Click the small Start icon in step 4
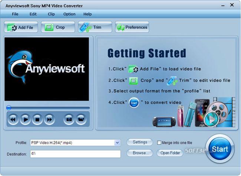The height and width of the screenshot is (176, 241). 134,103
